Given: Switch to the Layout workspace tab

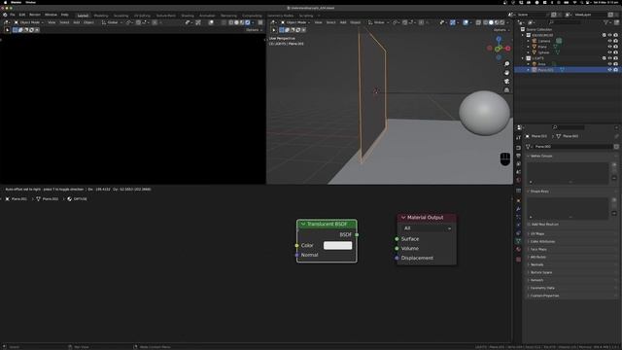Looking at the screenshot, I should (x=83, y=16).
